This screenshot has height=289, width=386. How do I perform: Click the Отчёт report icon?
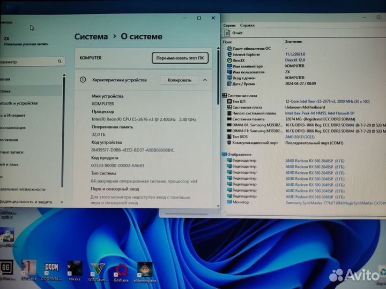click(227, 33)
